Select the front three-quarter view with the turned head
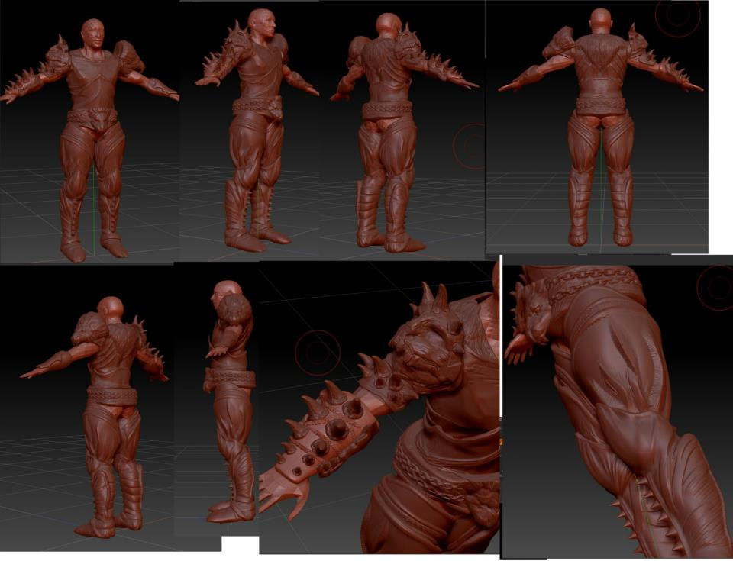 click(250, 131)
